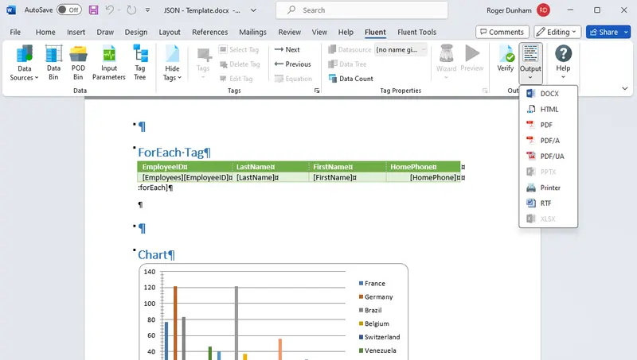Open the Comments pane

pos(502,32)
